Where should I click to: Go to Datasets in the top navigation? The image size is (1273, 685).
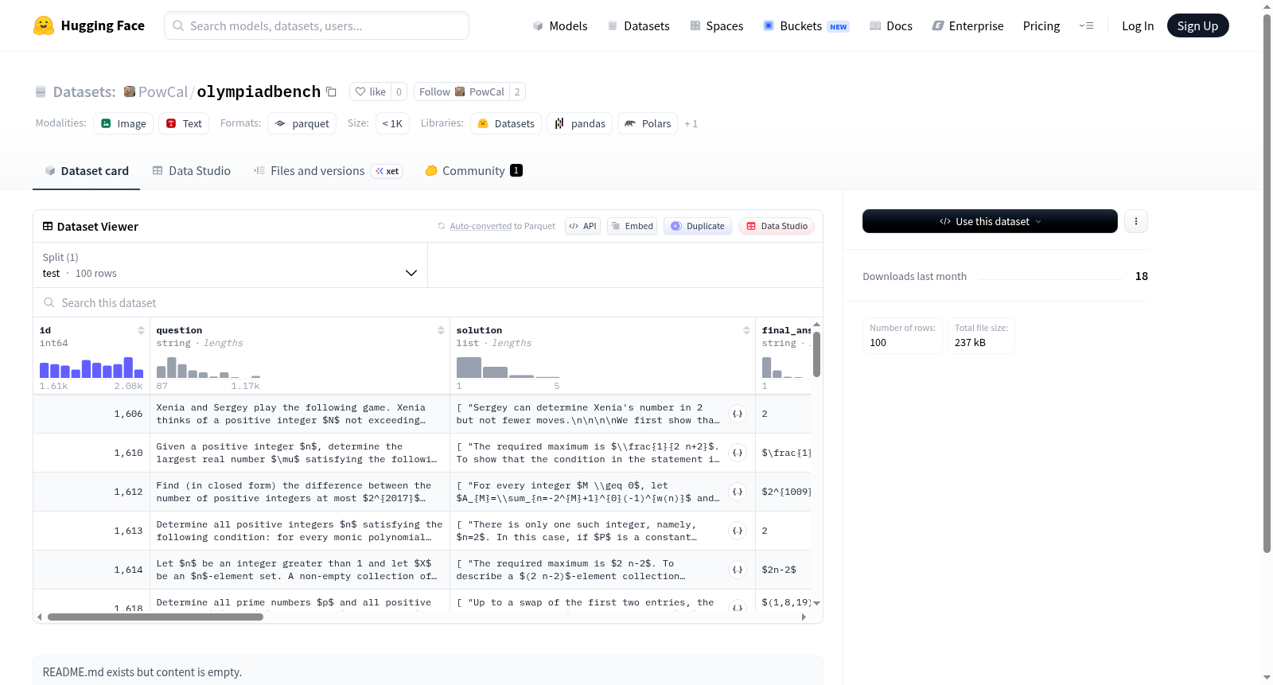638,26
